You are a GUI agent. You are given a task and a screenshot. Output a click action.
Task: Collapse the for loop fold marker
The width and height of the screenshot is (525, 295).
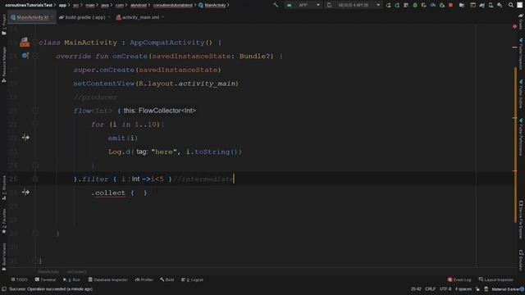[35, 124]
